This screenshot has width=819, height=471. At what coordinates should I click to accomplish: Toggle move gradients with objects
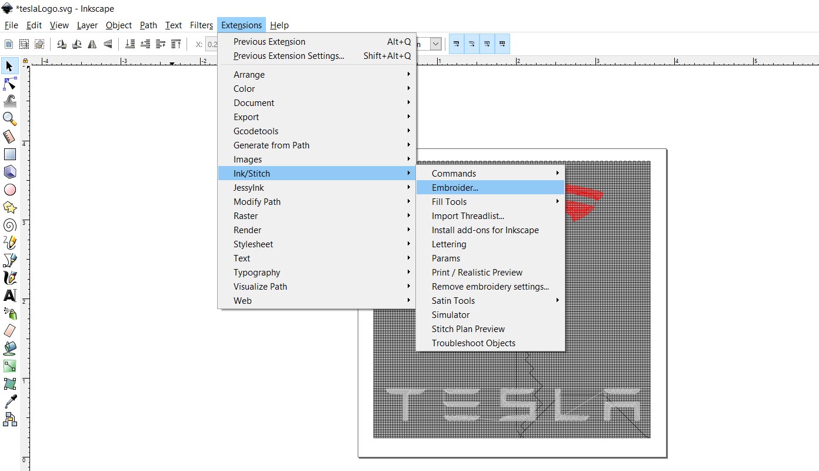pyautogui.click(x=487, y=44)
